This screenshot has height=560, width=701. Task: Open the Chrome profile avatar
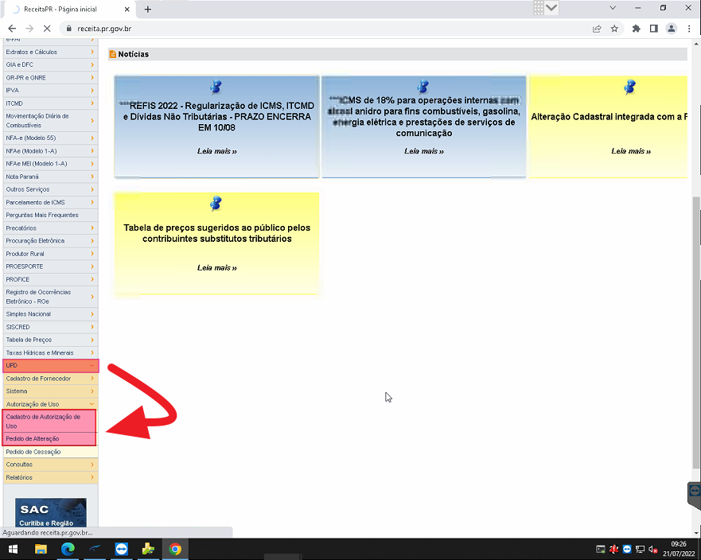tap(671, 29)
